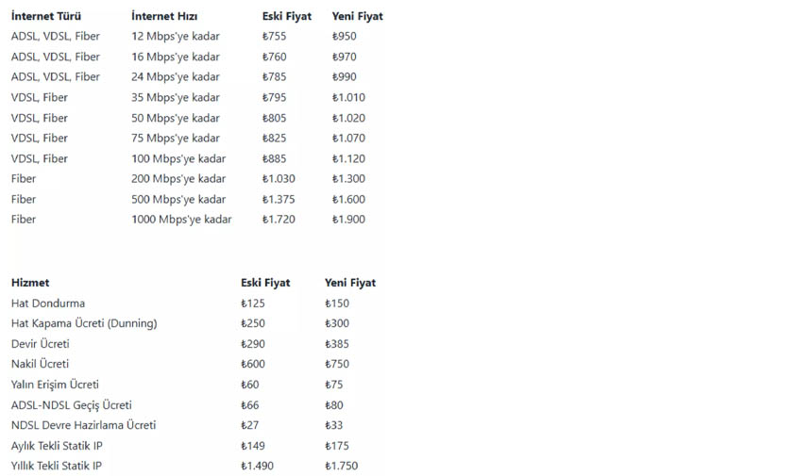Select the Devir Ücreti service label
This screenshot has width=812, height=476.
(x=40, y=344)
